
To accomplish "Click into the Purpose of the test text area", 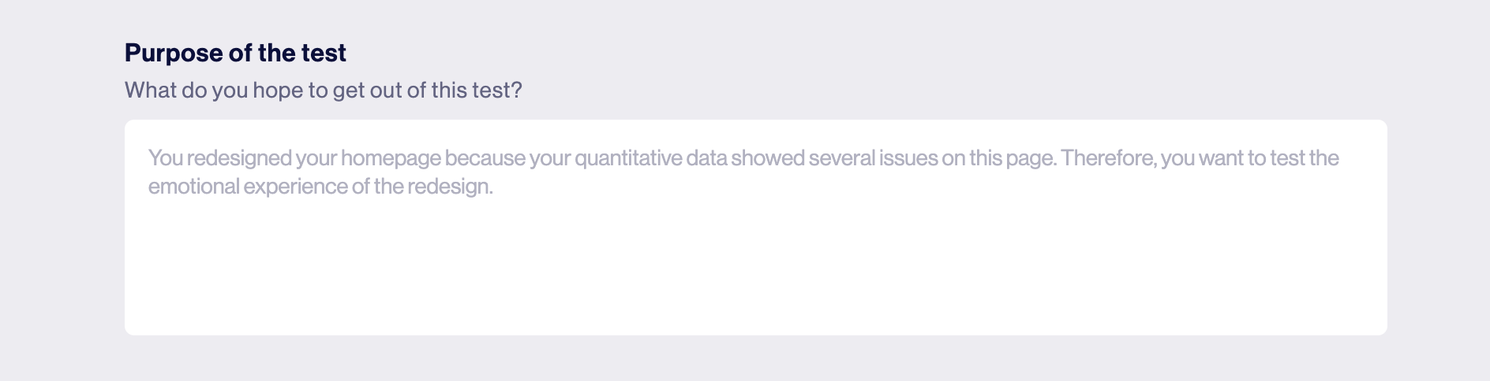I will click(x=755, y=227).
